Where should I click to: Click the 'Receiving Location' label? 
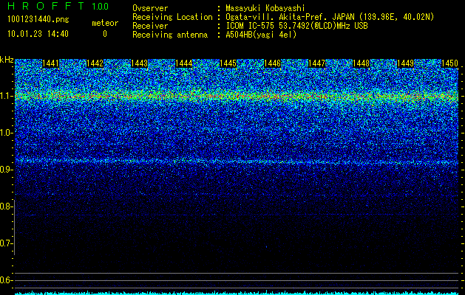click(x=172, y=17)
